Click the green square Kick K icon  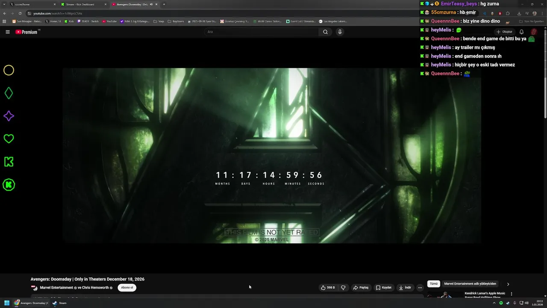tap(9, 162)
